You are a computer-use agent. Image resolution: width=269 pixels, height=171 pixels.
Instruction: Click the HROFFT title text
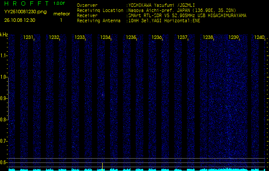tap(27, 3)
